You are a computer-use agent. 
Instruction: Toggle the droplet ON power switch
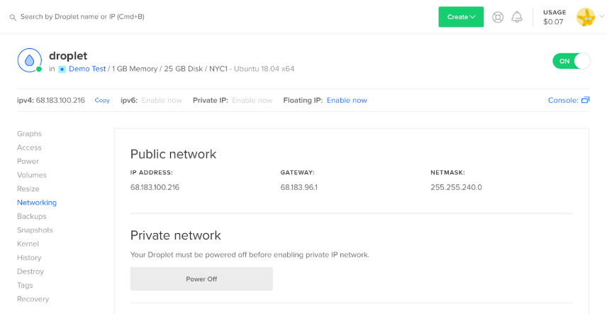click(x=571, y=61)
